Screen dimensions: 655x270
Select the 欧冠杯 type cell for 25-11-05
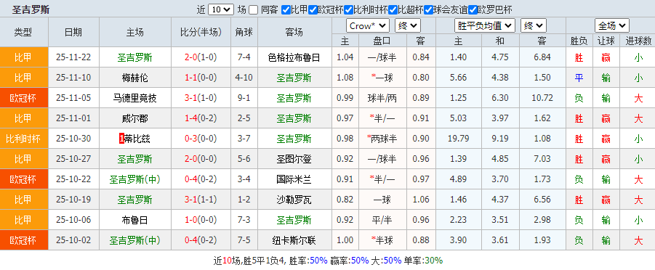pos(24,99)
